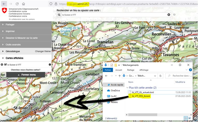
Task: Click the padlock site info icon
Action: 56,4
